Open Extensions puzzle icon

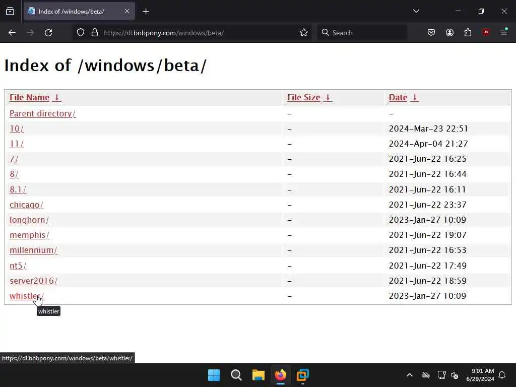[468, 32]
